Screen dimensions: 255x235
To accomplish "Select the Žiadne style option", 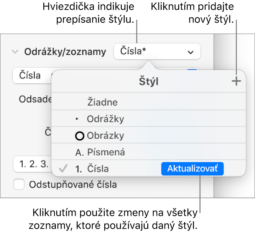I will point(103,102).
